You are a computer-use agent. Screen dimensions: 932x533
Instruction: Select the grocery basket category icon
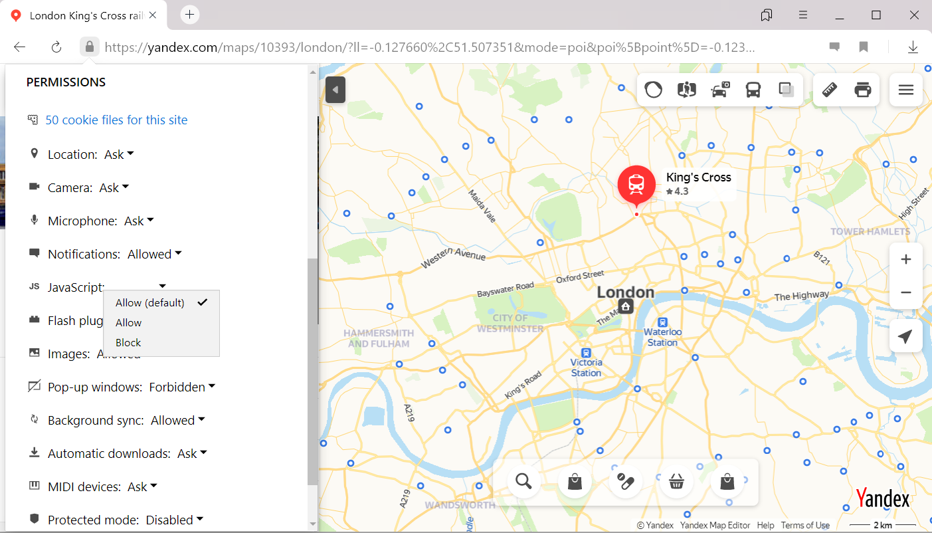point(676,481)
